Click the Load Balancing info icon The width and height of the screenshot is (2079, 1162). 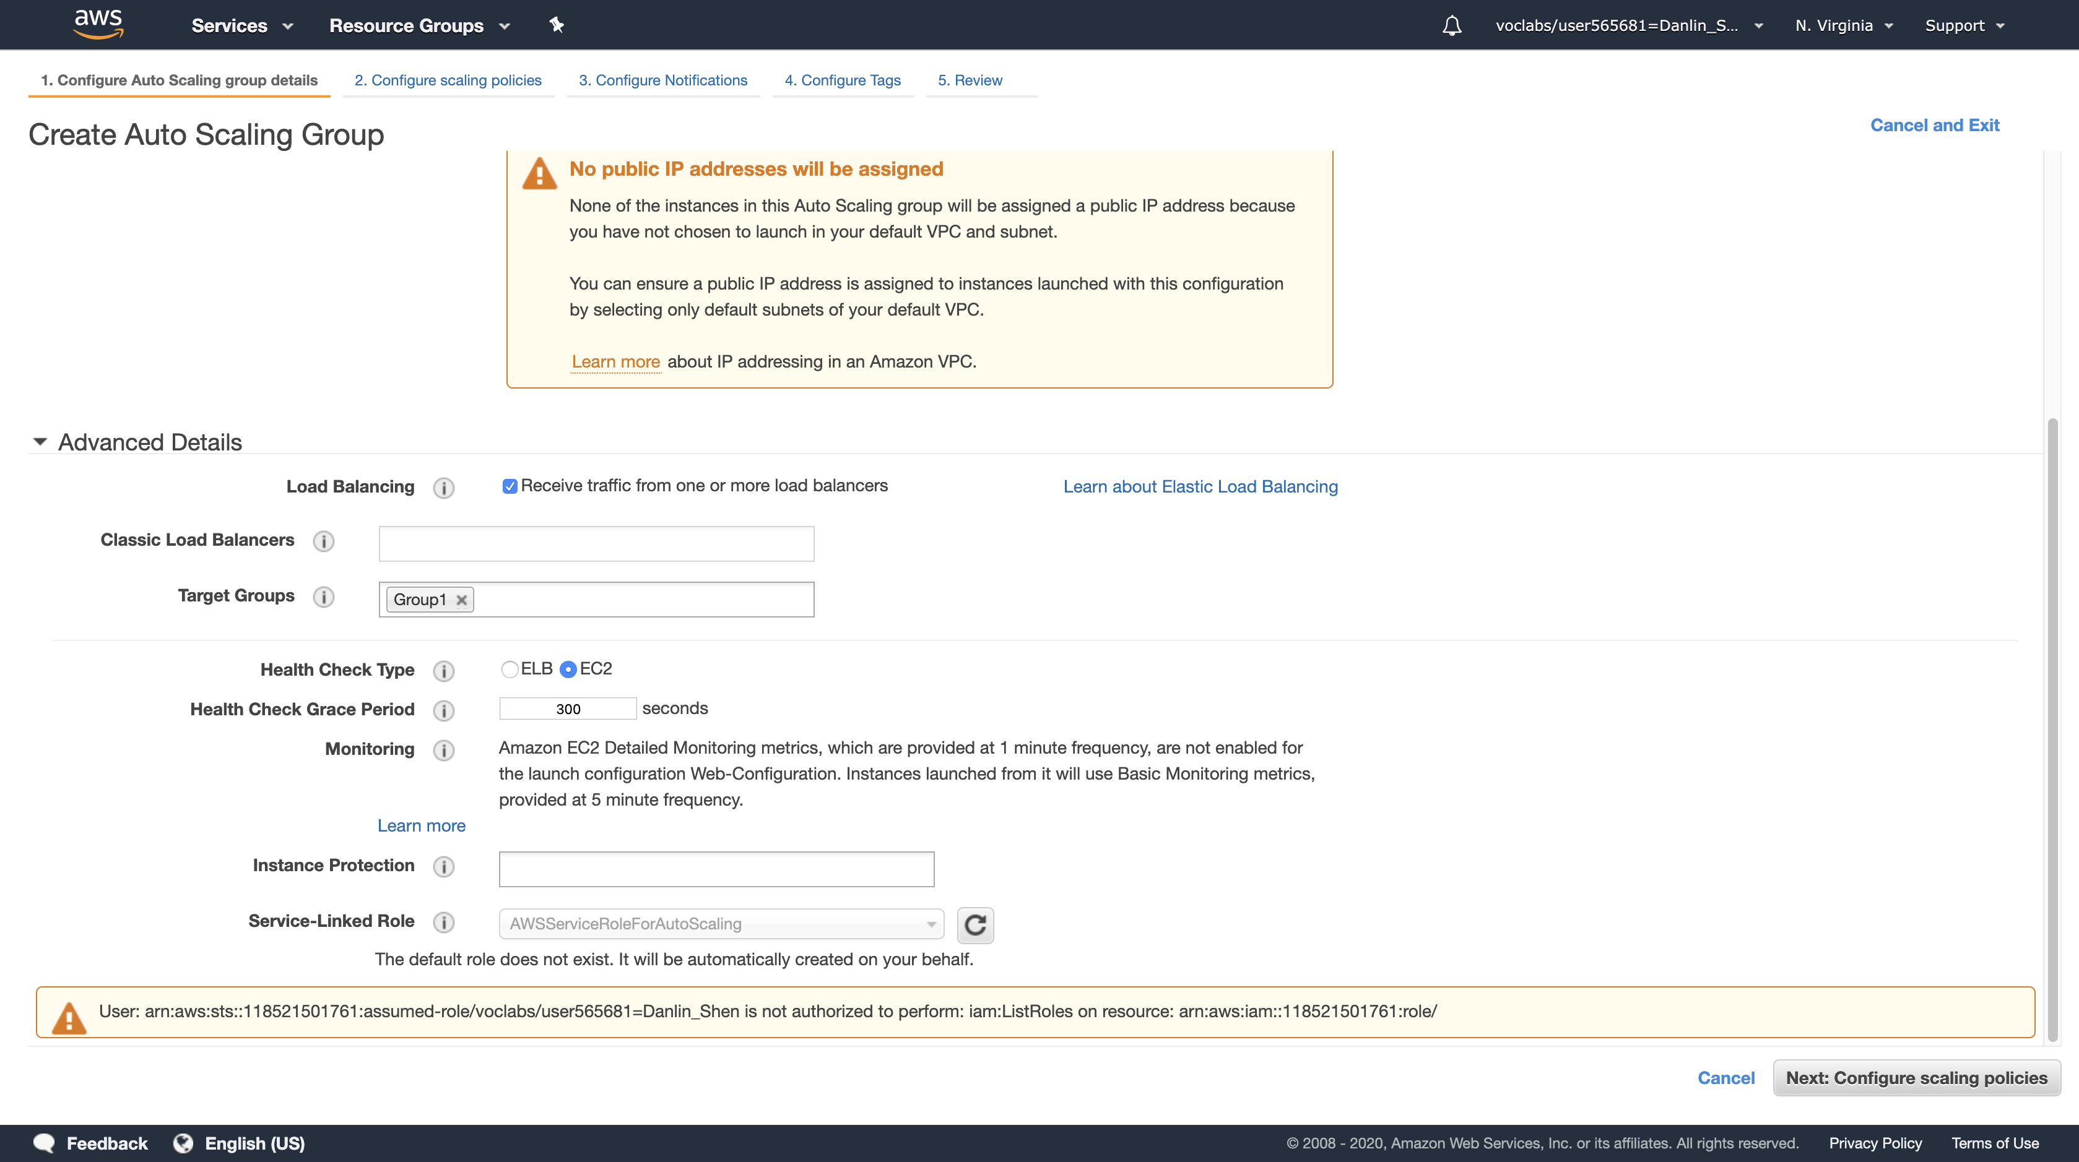[x=443, y=488]
